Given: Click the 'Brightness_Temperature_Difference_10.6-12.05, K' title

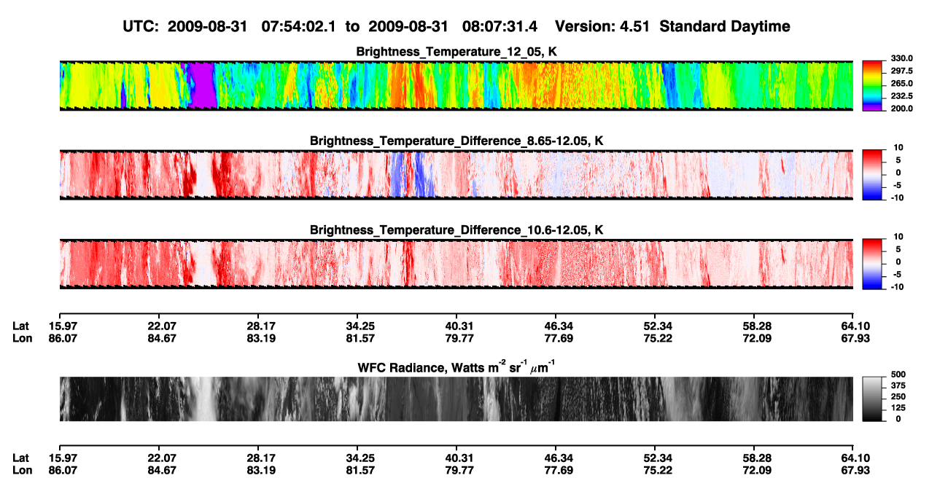Looking at the screenshot, I should point(456,230).
